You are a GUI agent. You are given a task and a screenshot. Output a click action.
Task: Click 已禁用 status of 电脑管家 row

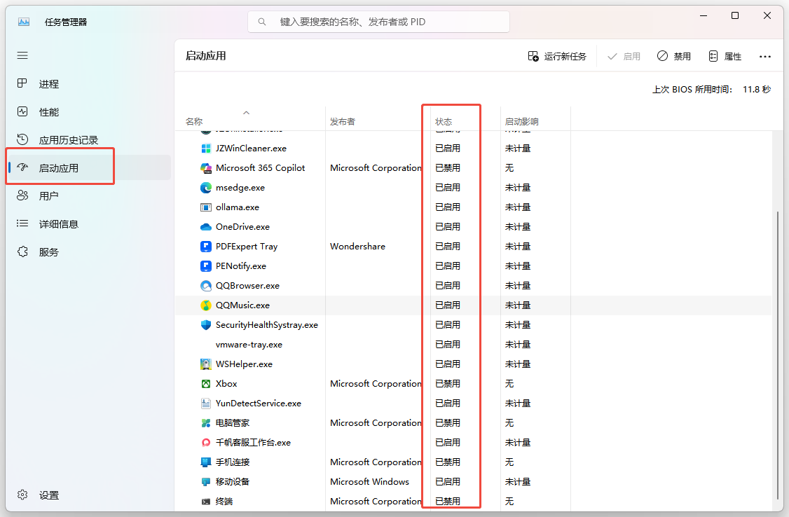pyautogui.click(x=448, y=423)
